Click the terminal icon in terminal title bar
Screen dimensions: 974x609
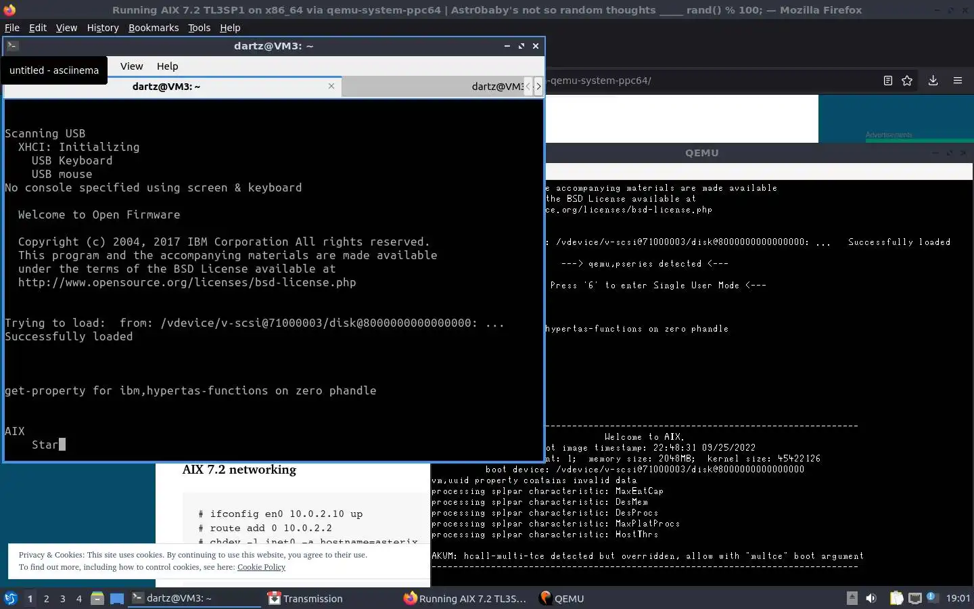pyautogui.click(x=13, y=46)
